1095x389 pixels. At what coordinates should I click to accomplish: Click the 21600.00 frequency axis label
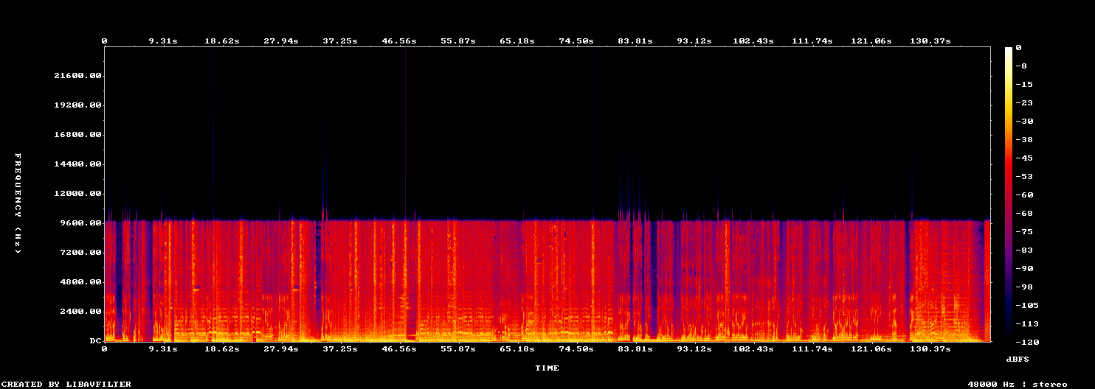tap(77, 76)
